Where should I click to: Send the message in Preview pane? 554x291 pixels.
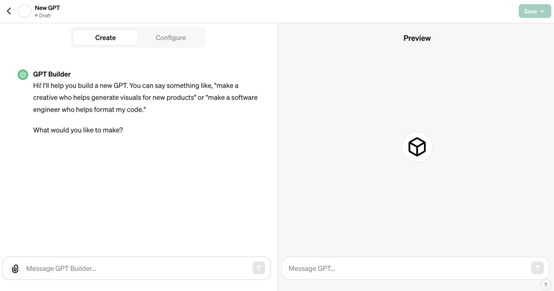[537, 268]
